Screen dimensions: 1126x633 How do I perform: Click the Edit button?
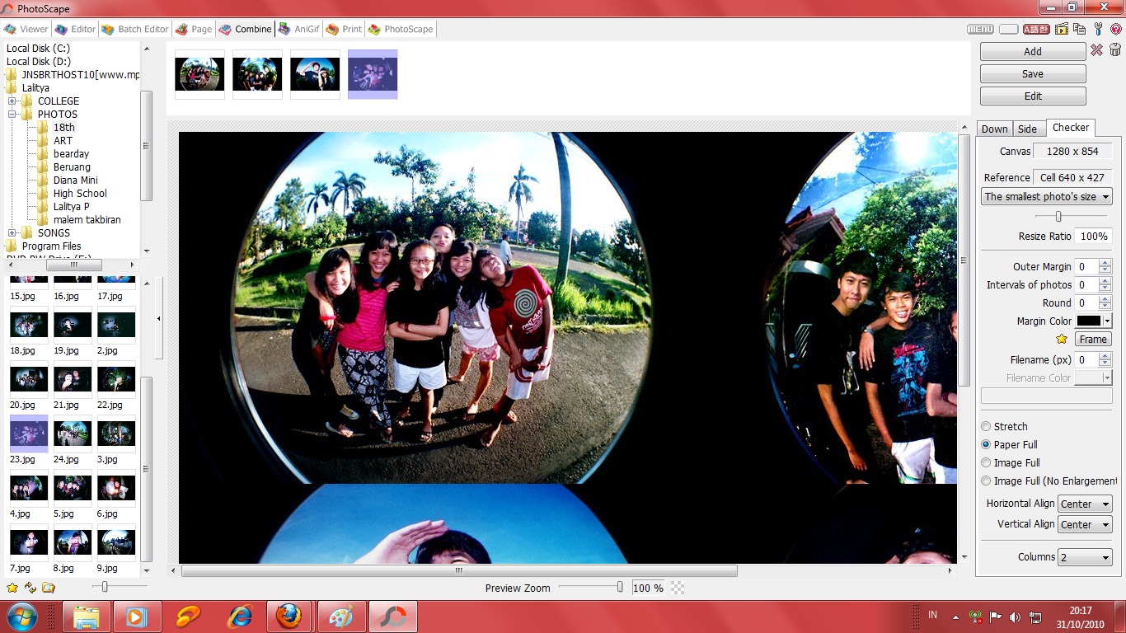(1033, 96)
